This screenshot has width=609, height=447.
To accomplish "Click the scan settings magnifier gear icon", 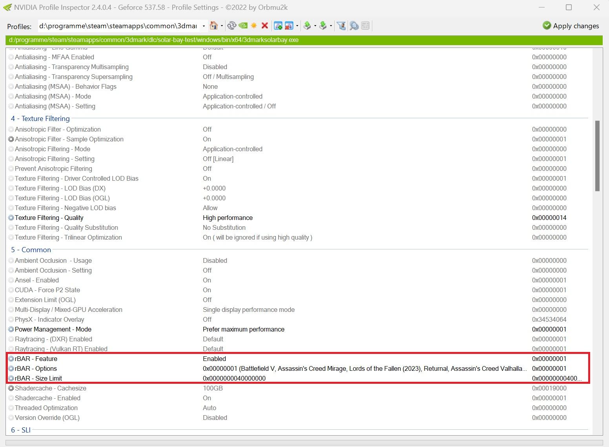I will 354,26.
